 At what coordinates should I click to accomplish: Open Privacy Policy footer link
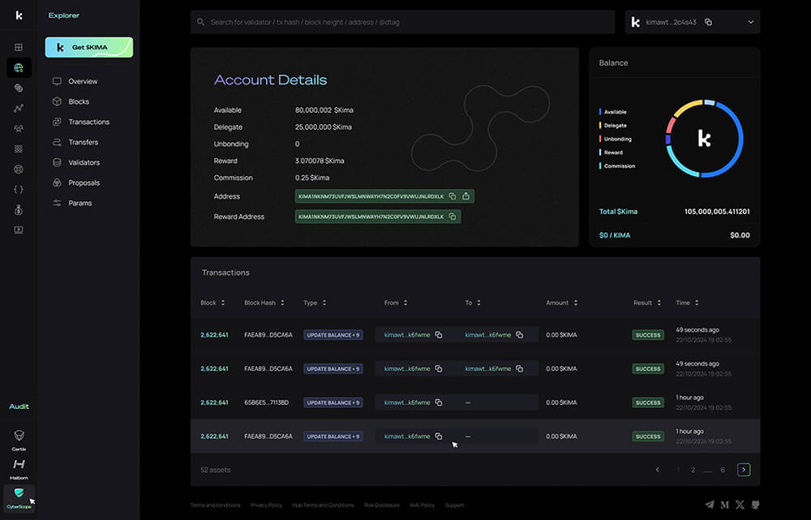(x=266, y=505)
